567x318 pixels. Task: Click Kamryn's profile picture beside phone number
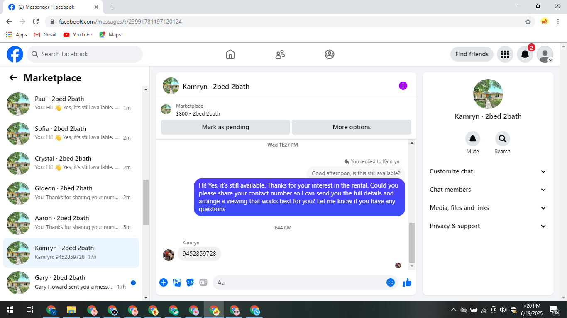pos(169,255)
